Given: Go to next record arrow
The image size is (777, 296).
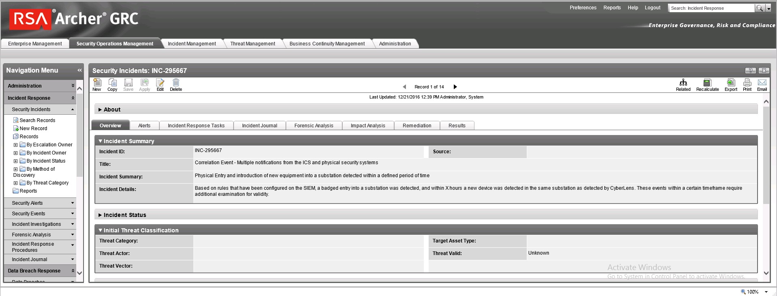Looking at the screenshot, I should coord(455,87).
